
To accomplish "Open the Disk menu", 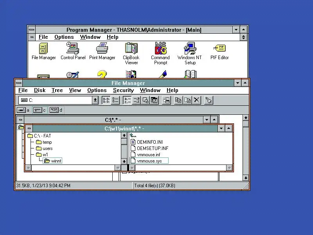I will coord(40,90).
